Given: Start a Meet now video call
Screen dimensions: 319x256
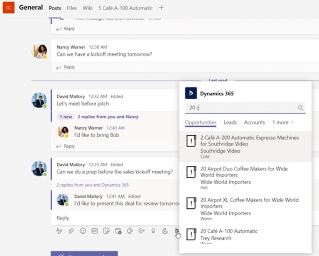Looking at the screenshot, I should tap(130, 231).
